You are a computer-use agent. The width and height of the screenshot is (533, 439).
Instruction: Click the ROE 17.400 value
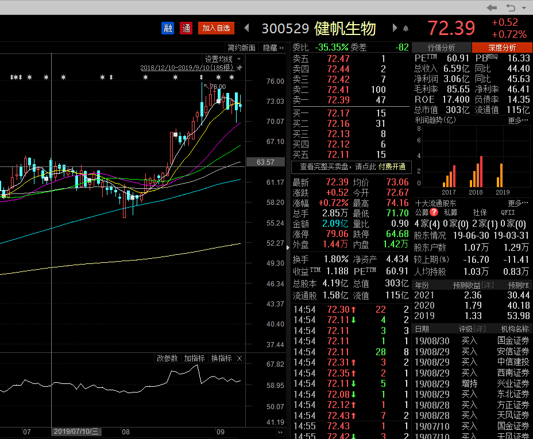[x=455, y=99]
